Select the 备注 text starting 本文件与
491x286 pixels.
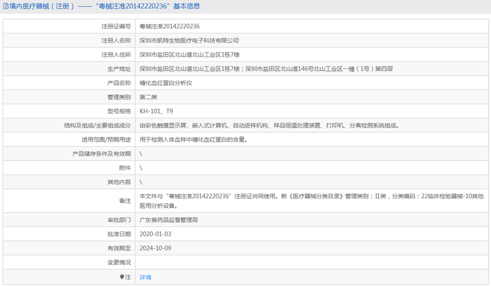[311, 201]
